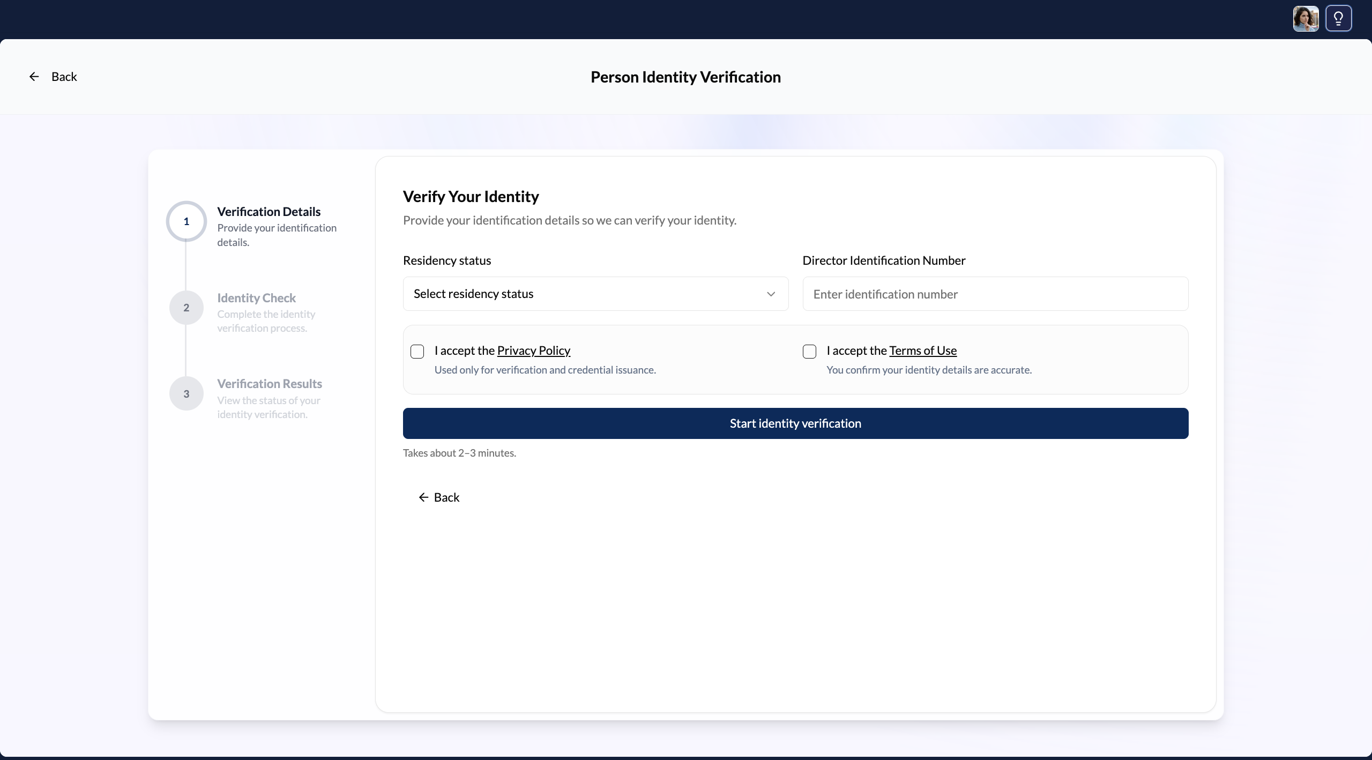Click the step 1 circle in the stepper
Screen dimensions: 1372x760
(186, 221)
